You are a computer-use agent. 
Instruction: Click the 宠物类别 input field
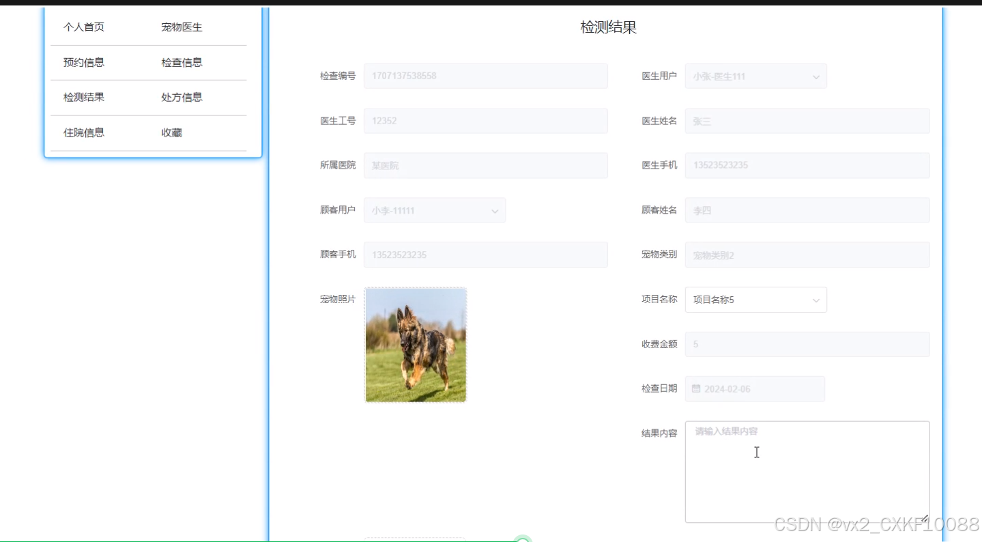(x=807, y=255)
